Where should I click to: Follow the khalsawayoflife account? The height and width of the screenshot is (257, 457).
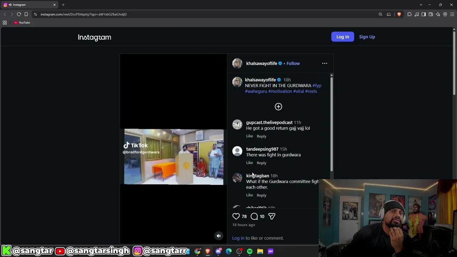293,63
